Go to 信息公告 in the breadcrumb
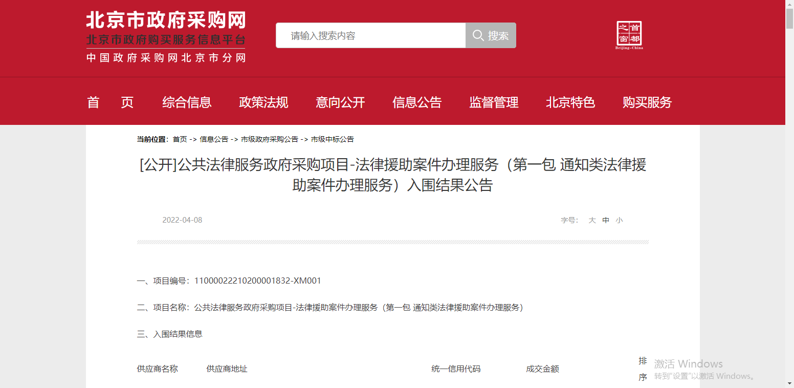Viewport: 794px width, 388px height. (x=214, y=139)
